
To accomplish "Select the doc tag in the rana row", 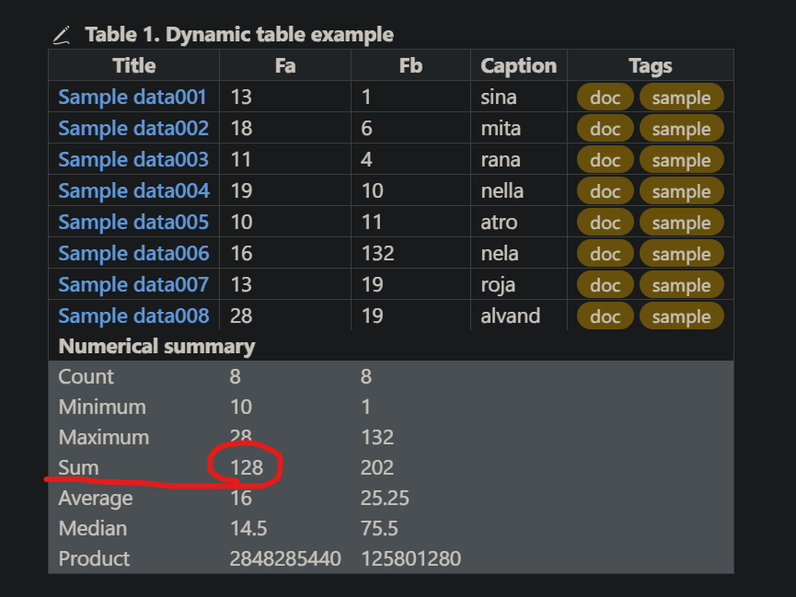I will point(606,160).
